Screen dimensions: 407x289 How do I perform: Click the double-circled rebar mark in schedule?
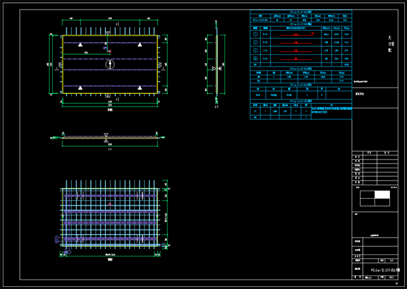256,59
